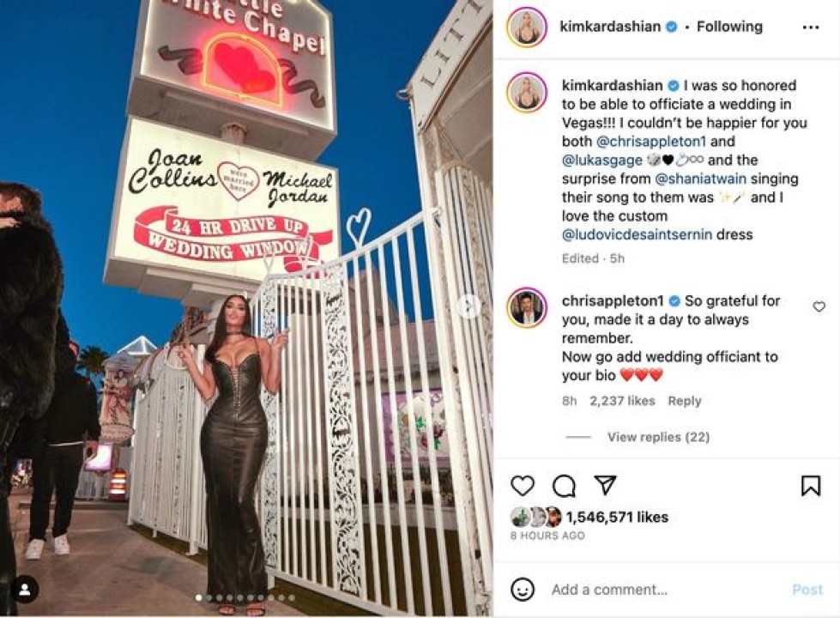Save post with bookmark icon

[811, 486]
